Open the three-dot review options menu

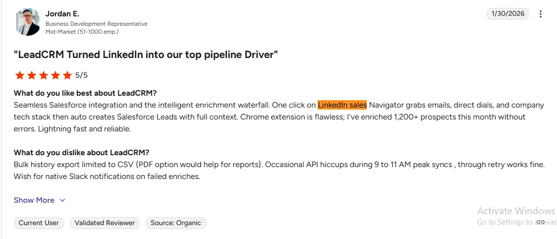(x=541, y=14)
